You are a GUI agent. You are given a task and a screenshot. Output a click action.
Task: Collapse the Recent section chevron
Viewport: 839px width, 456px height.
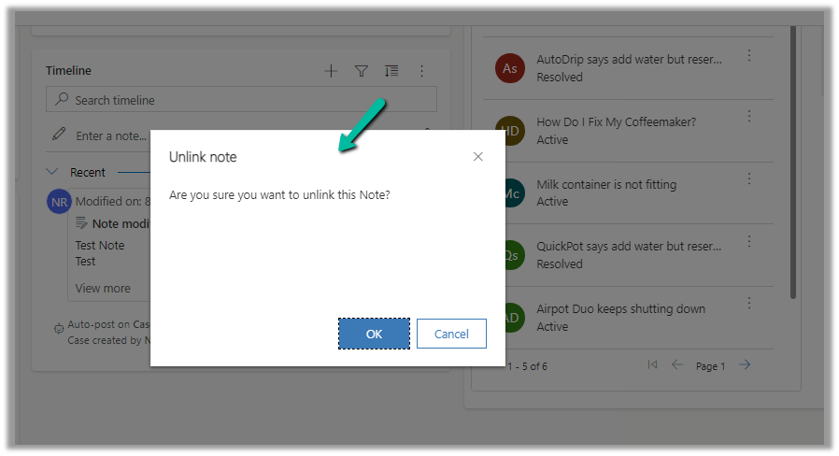(52, 172)
